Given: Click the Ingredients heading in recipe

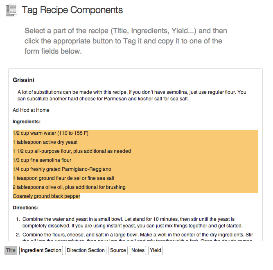Looking at the screenshot, I should tap(27, 122).
